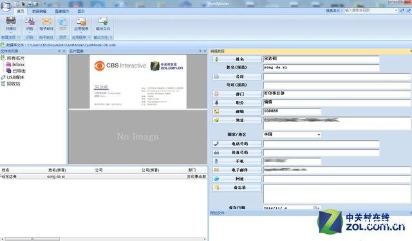Click the 备忘录 memo text area

pyautogui.click(x=337, y=194)
